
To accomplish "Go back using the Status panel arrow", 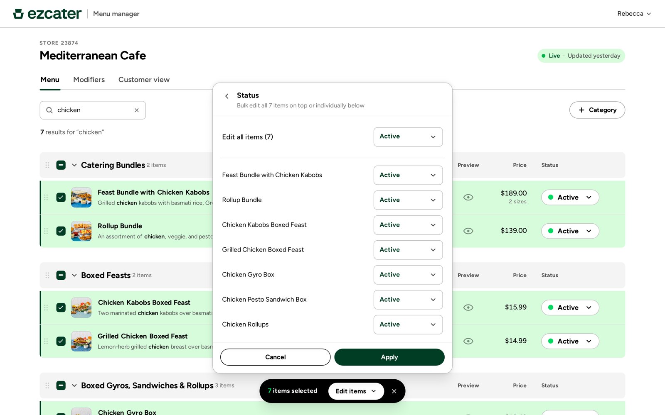I will pos(227,96).
